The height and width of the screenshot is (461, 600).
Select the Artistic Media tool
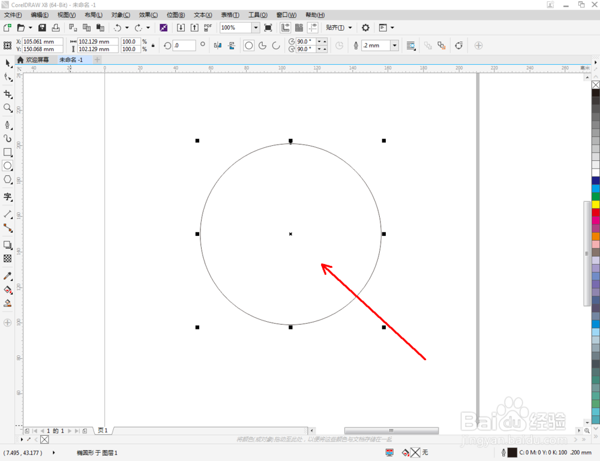tap(8, 138)
